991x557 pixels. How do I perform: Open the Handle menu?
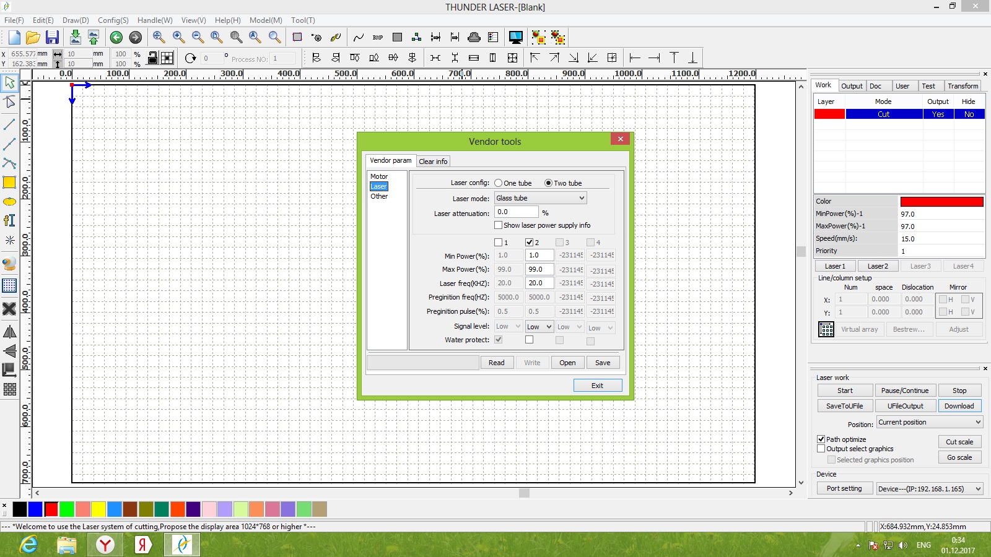(x=155, y=20)
